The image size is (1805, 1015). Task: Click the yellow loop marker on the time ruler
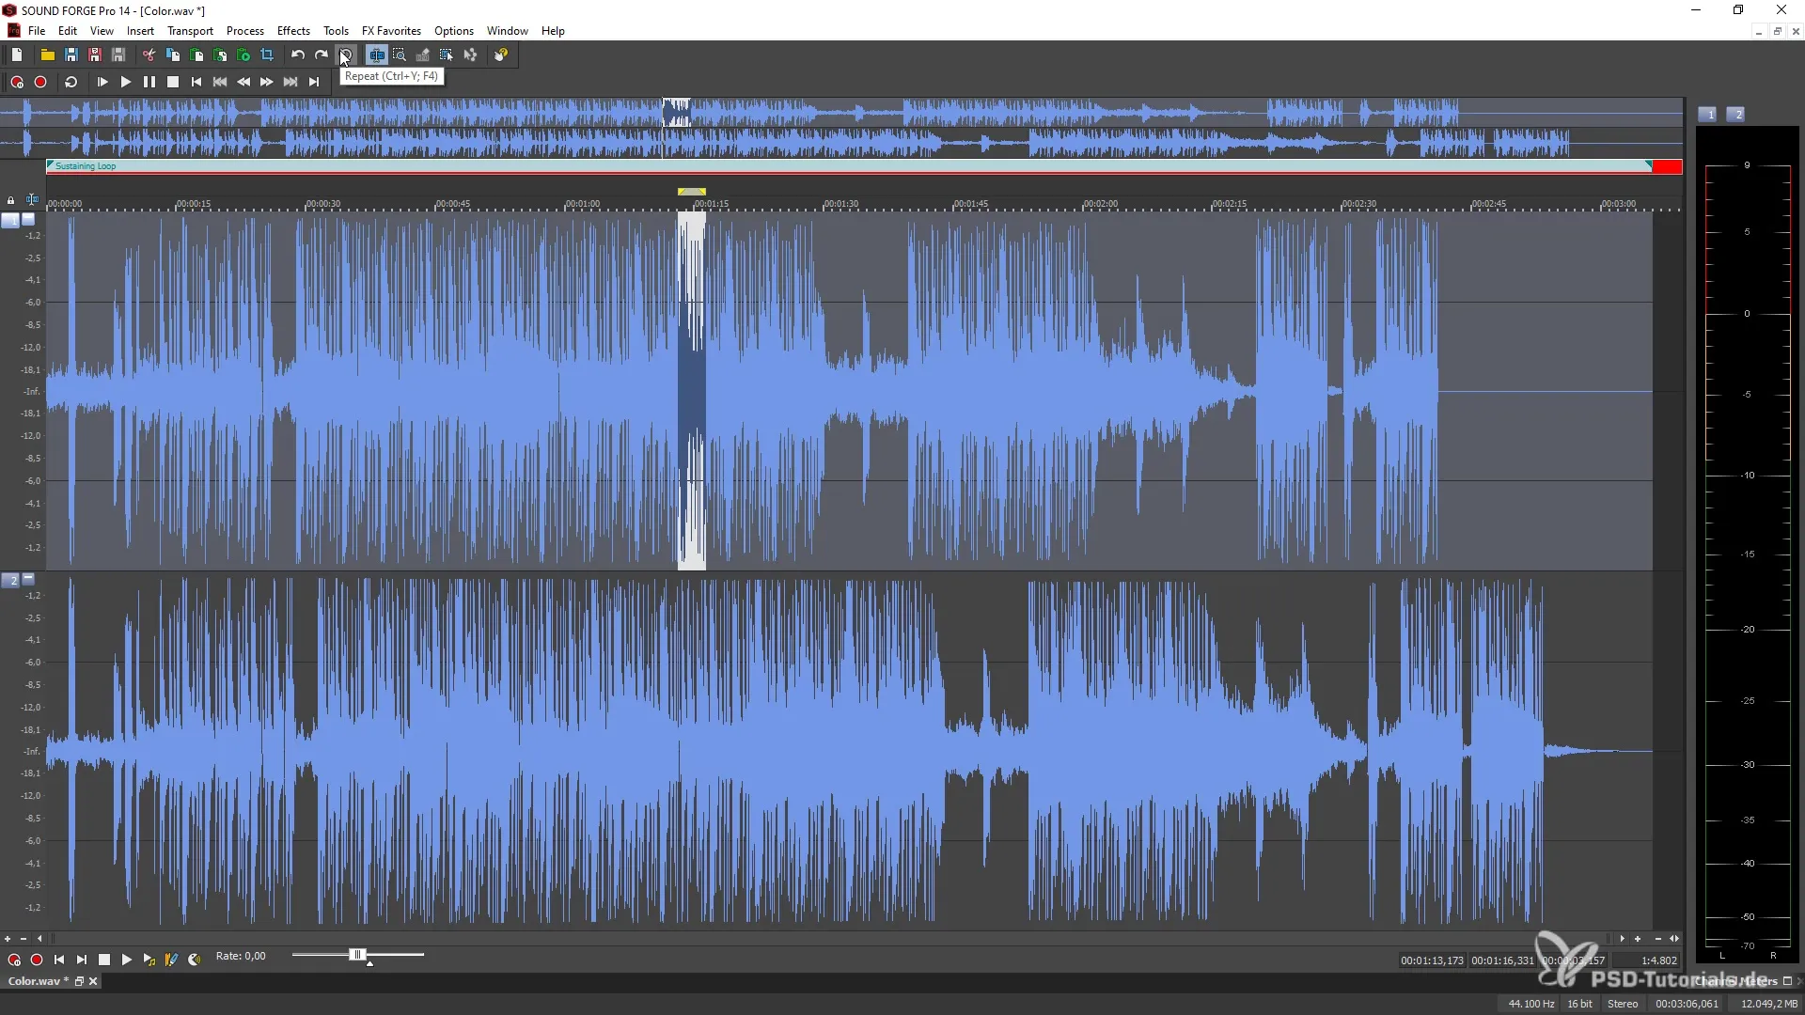pyautogui.click(x=692, y=192)
